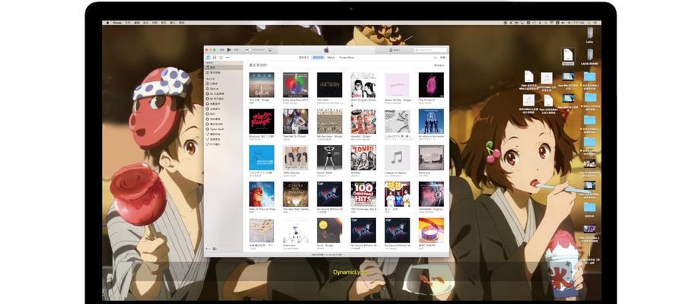Open the Santa Tell Me Single album
The width and height of the screenshot is (696, 304).
click(397, 85)
